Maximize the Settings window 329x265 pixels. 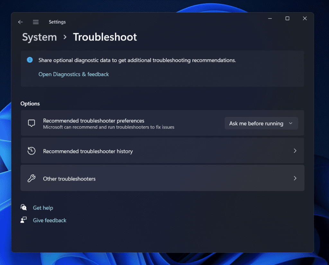pos(287,19)
